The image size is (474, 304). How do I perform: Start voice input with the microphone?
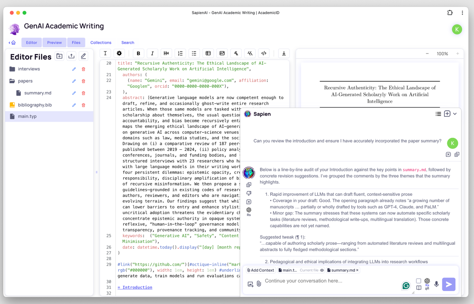pos(436,284)
